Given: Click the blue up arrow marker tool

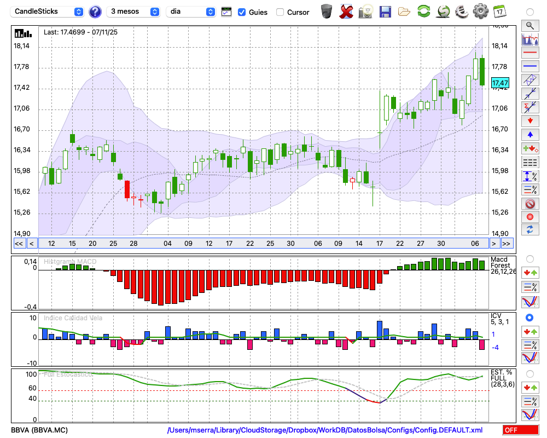Looking at the screenshot, I should [x=529, y=134].
